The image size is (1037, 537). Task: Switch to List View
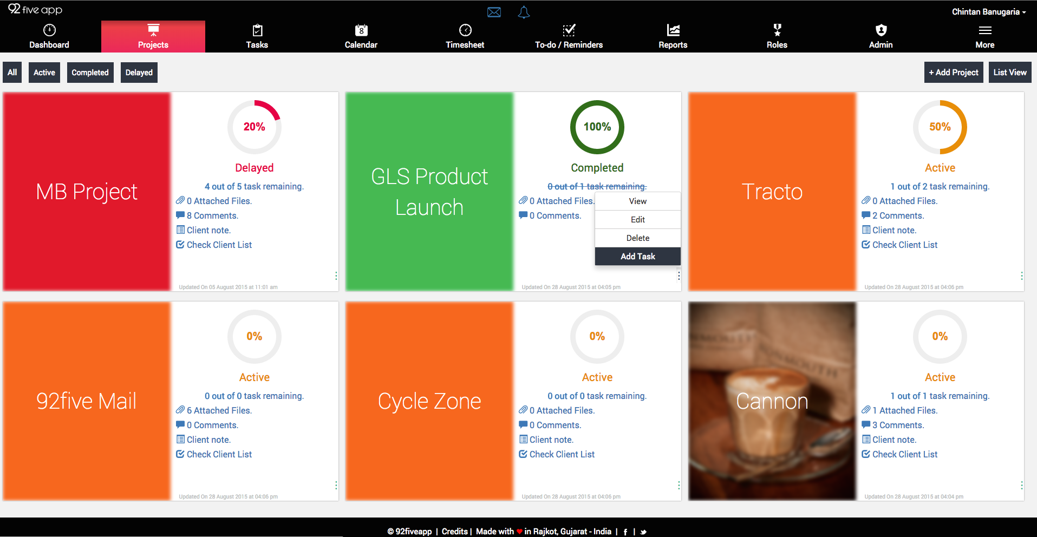click(x=1010, y=73)
